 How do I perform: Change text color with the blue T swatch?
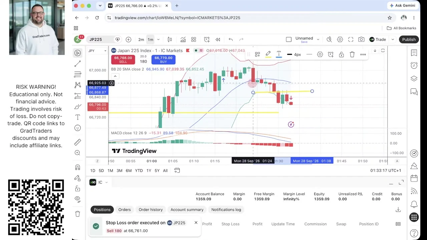279,54
